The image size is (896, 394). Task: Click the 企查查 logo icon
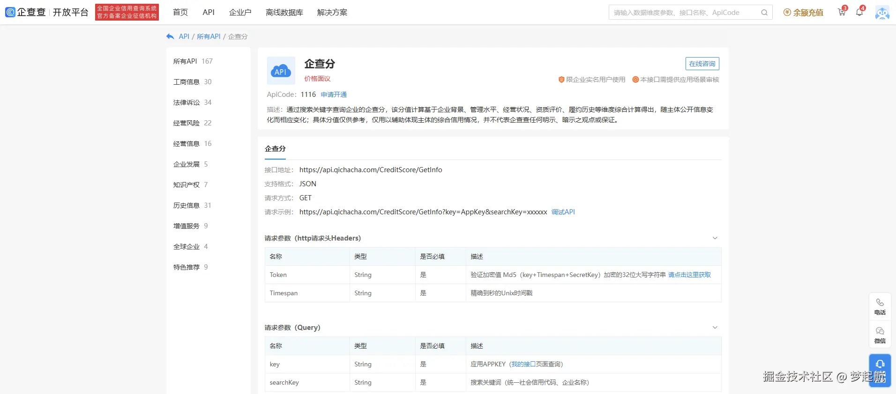click(10, 12)
